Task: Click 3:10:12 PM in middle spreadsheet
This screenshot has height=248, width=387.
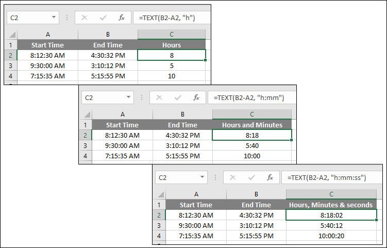Action: click(182, 146)
